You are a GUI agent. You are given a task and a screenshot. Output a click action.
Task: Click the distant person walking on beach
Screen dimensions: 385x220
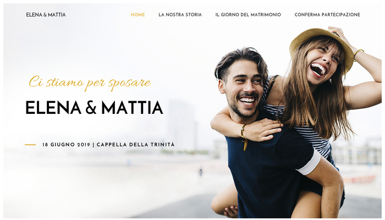point(201,174)
